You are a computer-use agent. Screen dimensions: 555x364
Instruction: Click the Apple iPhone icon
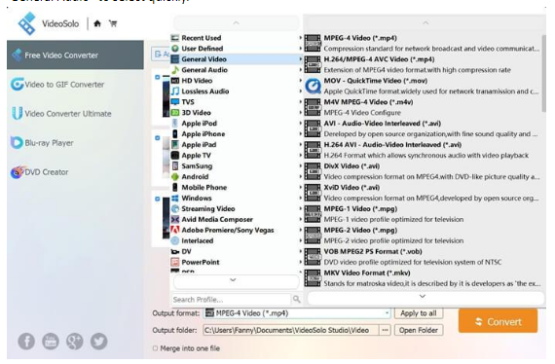(175, 133)
